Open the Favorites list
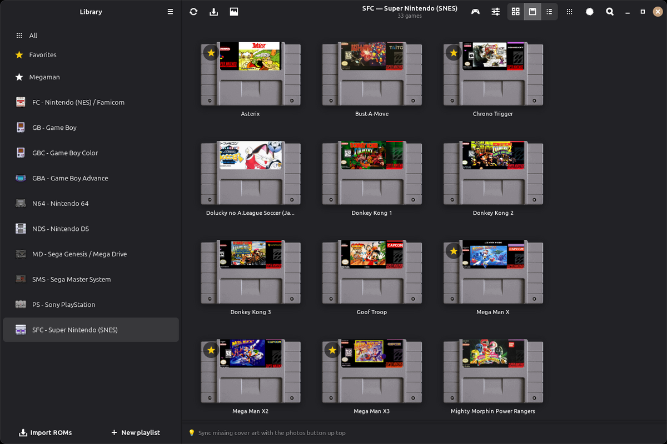Screen dimensions: 667x444 [x=91, y=55]
